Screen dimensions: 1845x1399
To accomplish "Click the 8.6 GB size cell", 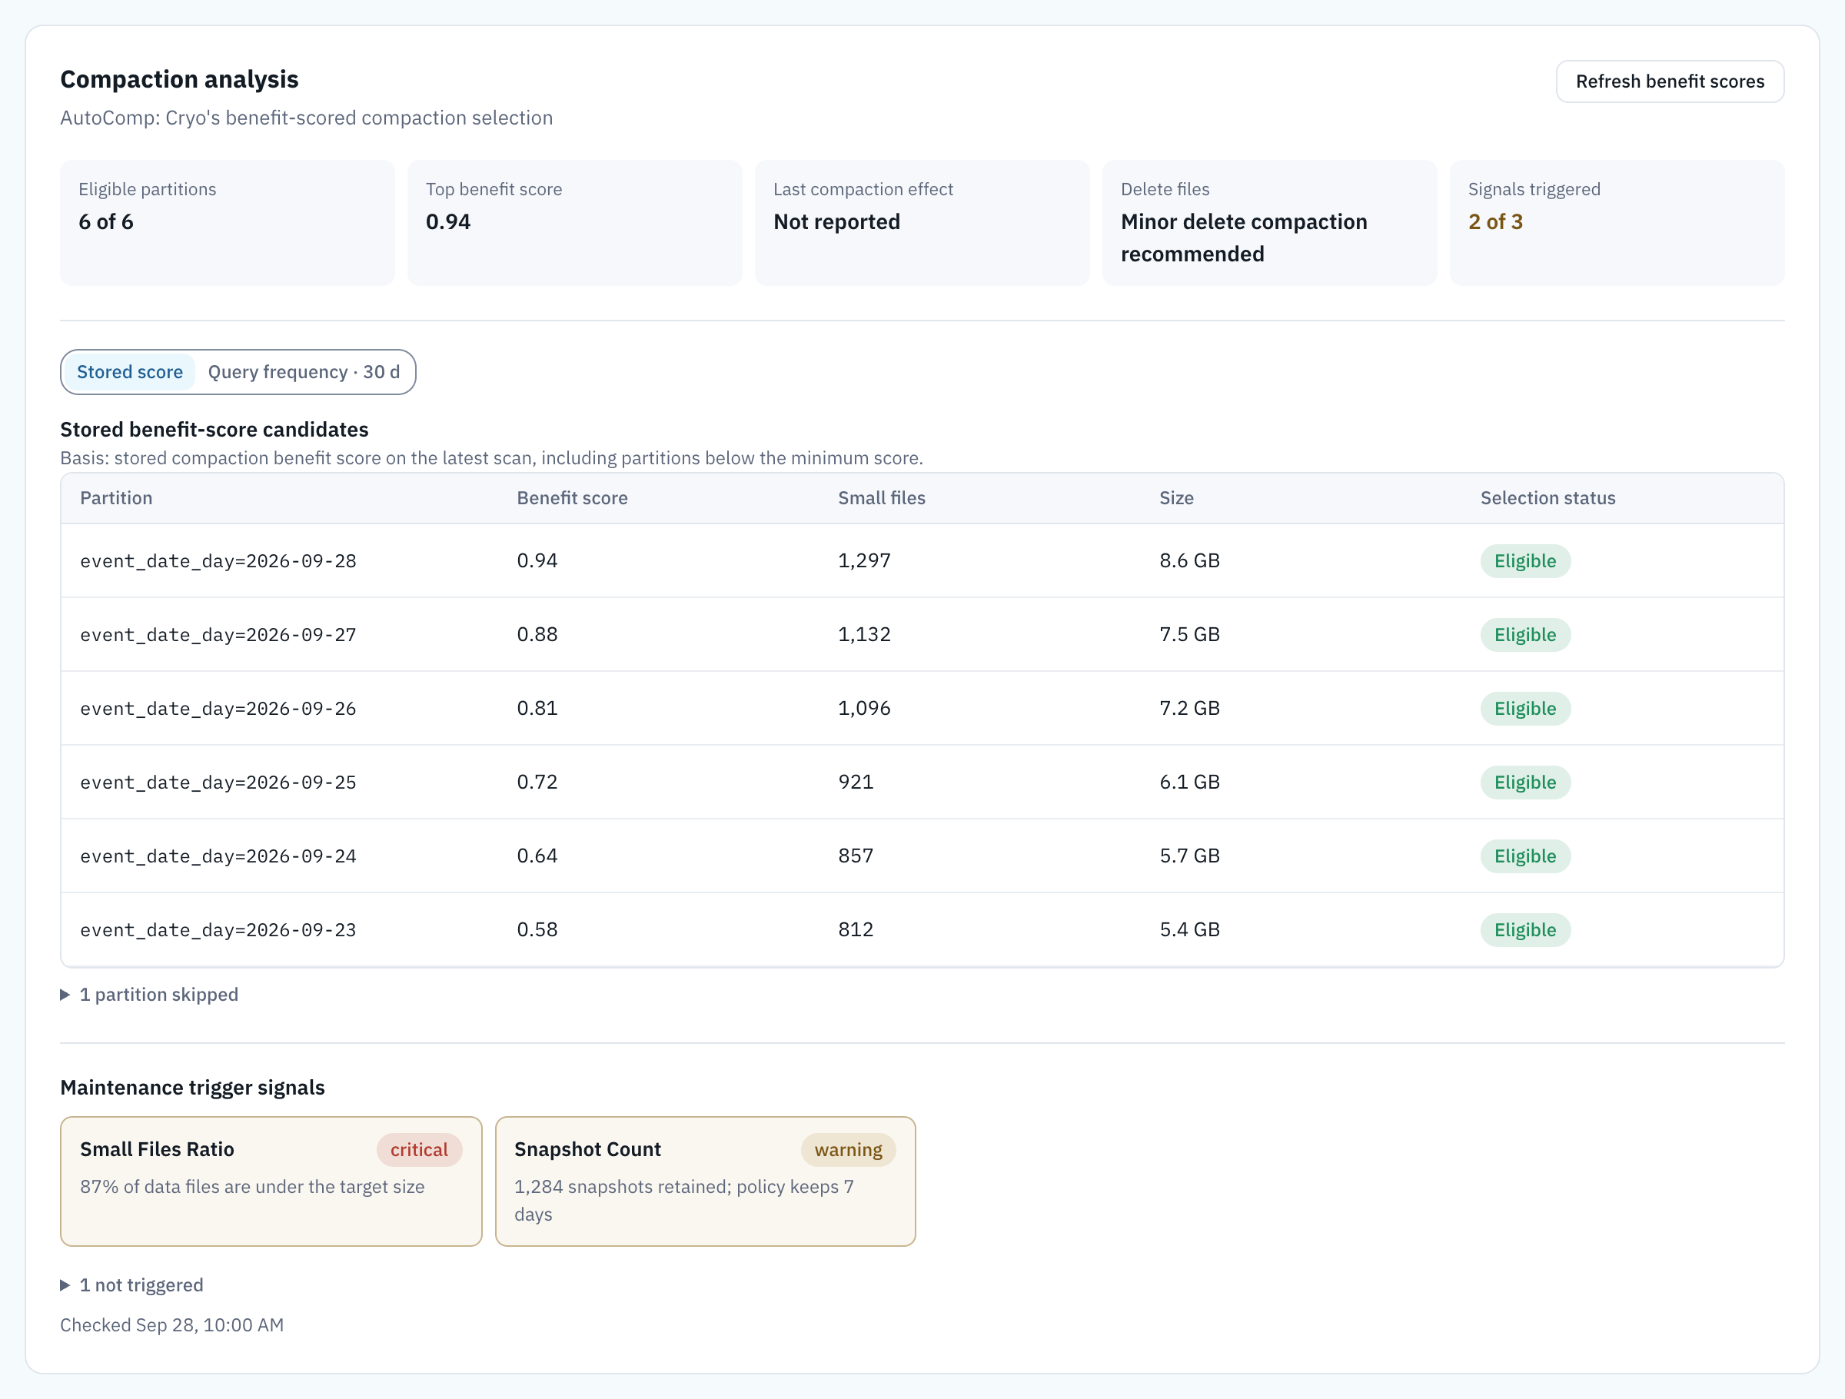I will pyautogui.click(x=1189, y=561).
